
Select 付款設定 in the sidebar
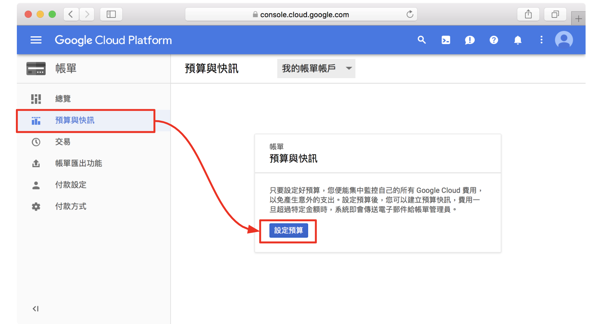pyautogui.click(x=93, y=185)
